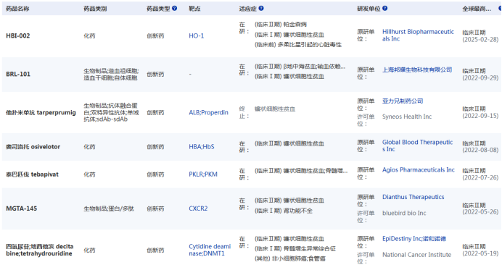This screenshot has height=270, width=502.
Task: Select drug name HBI-002
Action: 18,35
